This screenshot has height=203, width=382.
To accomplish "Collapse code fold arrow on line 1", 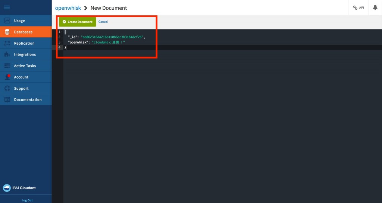I will [62, 32].
